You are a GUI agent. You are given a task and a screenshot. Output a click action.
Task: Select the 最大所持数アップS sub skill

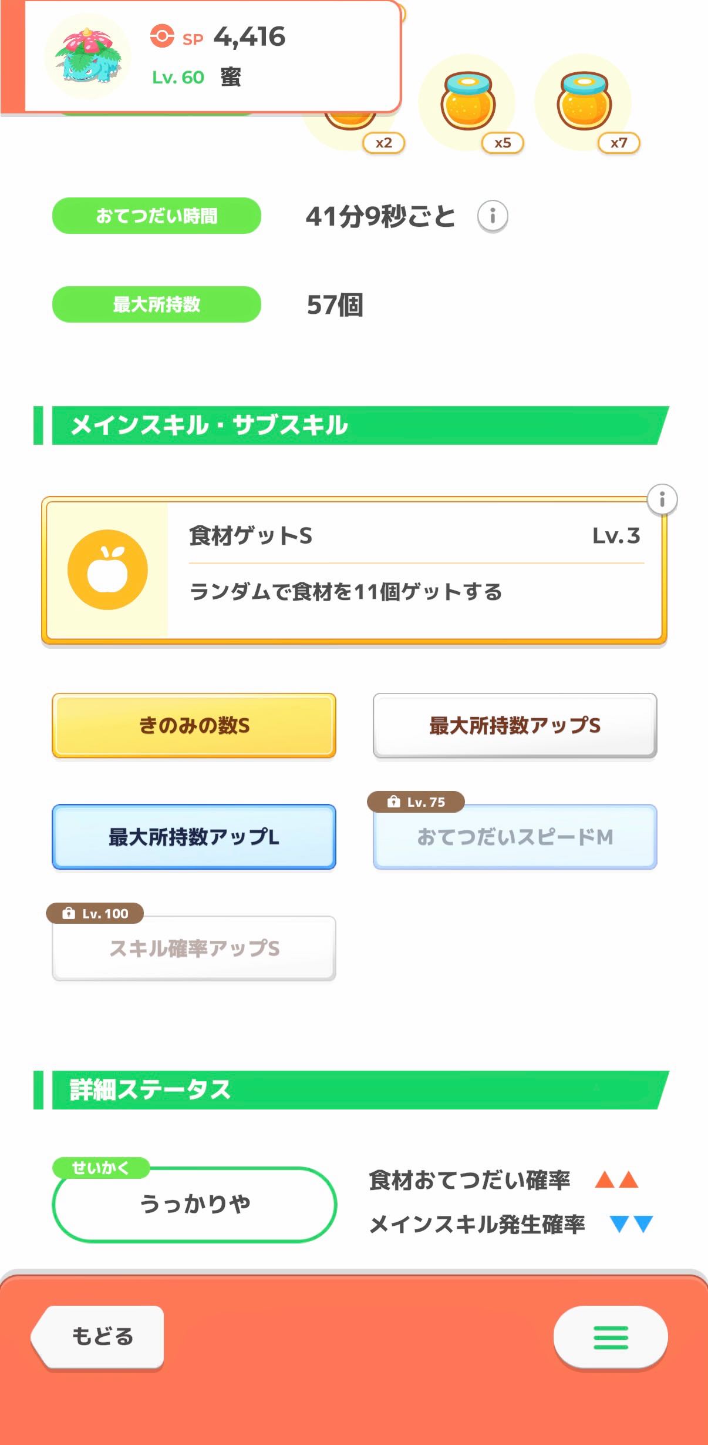click(514, 725)
